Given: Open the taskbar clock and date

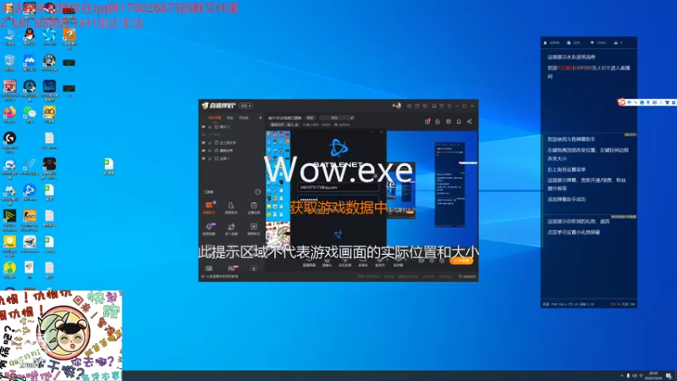Looking at the screenshot, I should (x=653, y=376).
